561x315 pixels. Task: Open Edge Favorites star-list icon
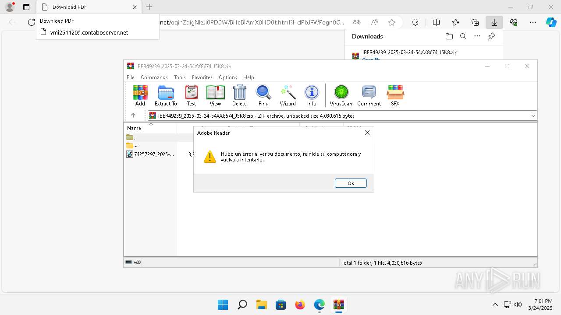[x=456, y=22]
